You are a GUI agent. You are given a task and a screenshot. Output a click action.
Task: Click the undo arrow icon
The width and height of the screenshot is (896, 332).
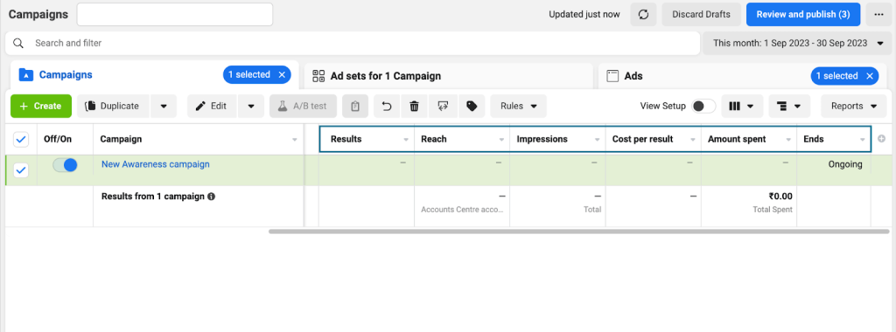tap(387, 106)
